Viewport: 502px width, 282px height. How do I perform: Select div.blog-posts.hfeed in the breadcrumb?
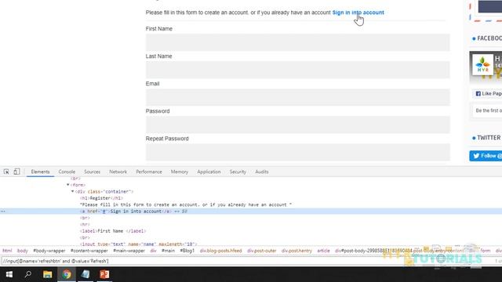point(221,251)
